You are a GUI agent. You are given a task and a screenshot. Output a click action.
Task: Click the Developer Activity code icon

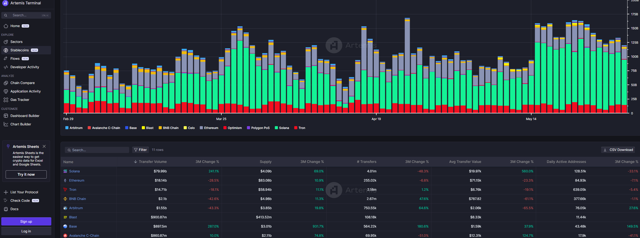[6, 67]
